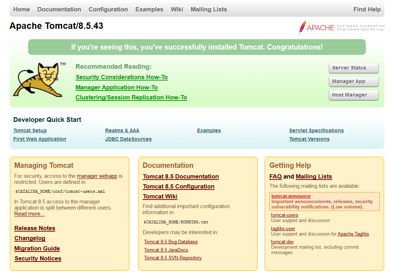Click the Server Status button

pos(354,68)
